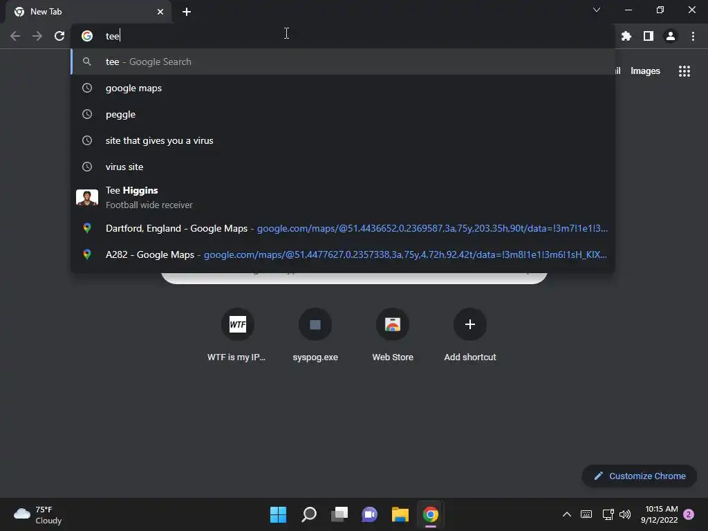The height and width of the screenshot is (531, 708).
Task: Open A282 Google Maps suggestion
Action: click(x=343, y=254)
